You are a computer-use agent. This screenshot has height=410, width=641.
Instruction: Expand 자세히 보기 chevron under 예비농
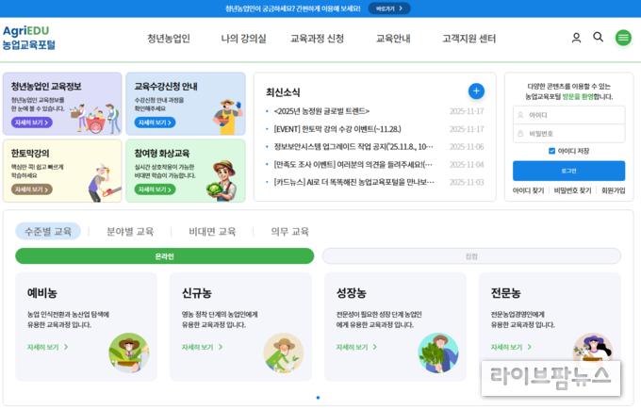coord(66,347)
